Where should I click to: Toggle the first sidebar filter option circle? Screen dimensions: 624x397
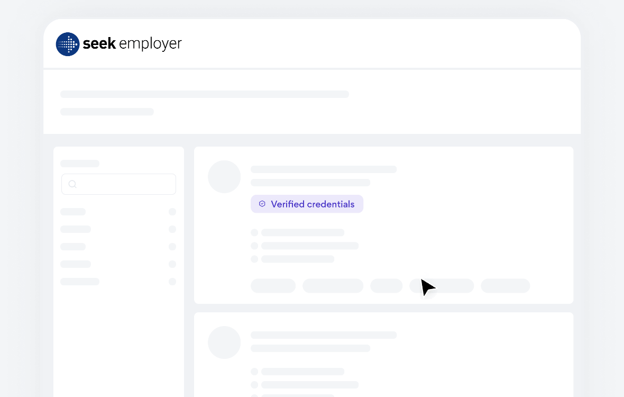(172, 212)
